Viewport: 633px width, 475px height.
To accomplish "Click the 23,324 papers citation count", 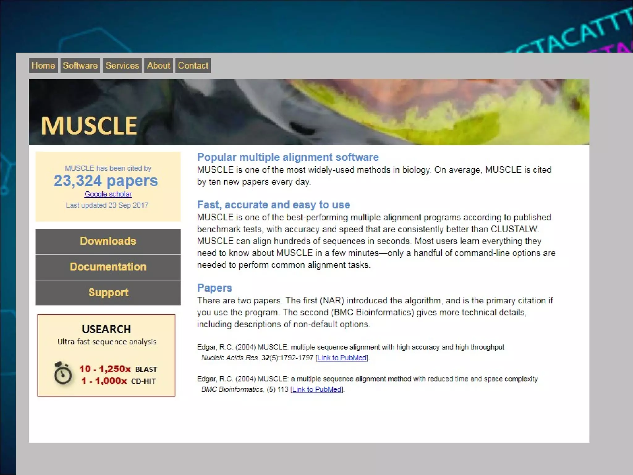I will coord(106,181).
